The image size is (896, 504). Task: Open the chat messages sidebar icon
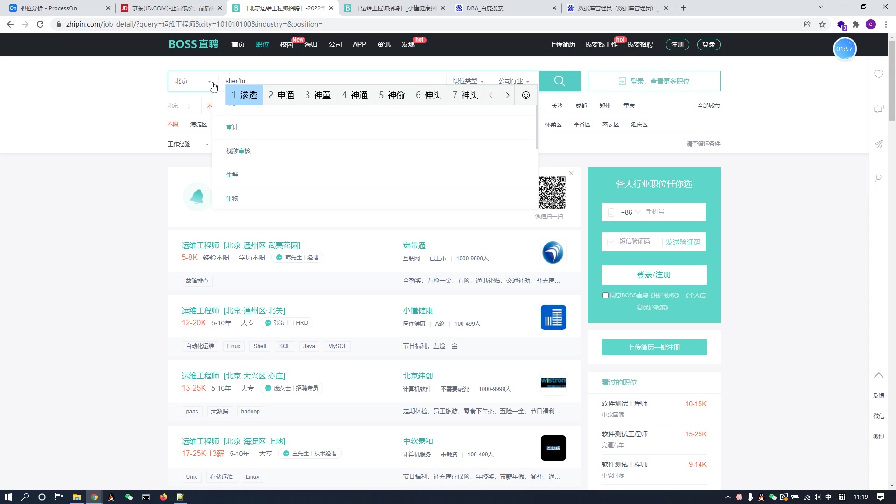pos(879,109)
